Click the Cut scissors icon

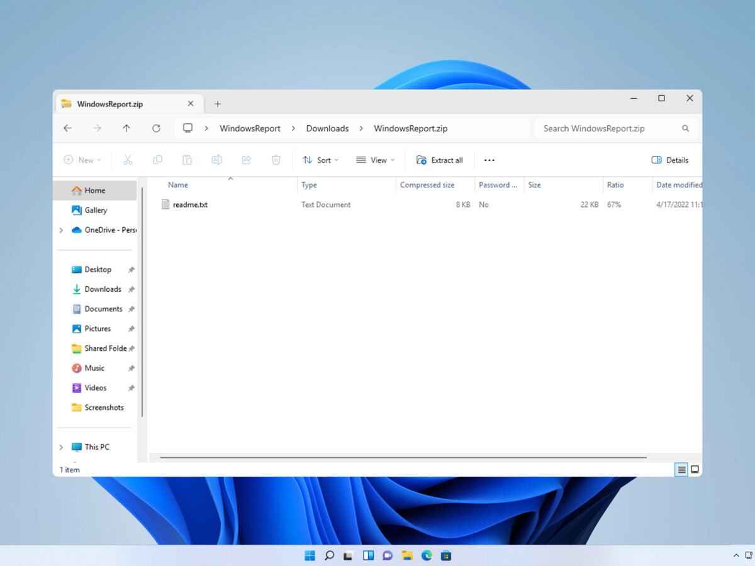tap(128, 160)
